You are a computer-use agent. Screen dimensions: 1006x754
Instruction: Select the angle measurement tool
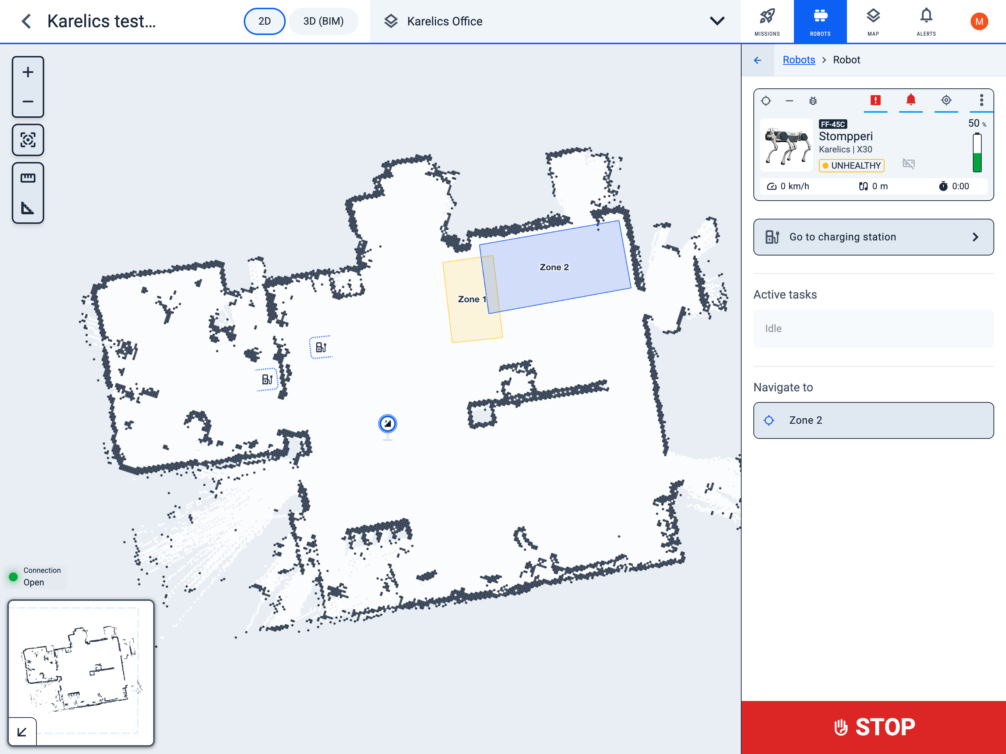tap(28, 208)
